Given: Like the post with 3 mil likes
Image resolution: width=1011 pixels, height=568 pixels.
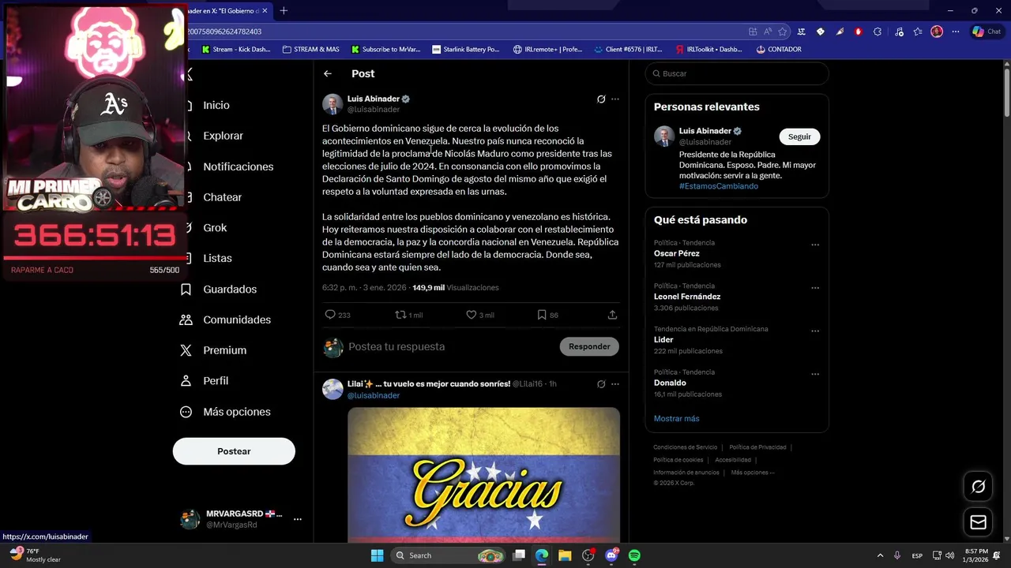Looking at the screenshot, I should click(472, 315).
